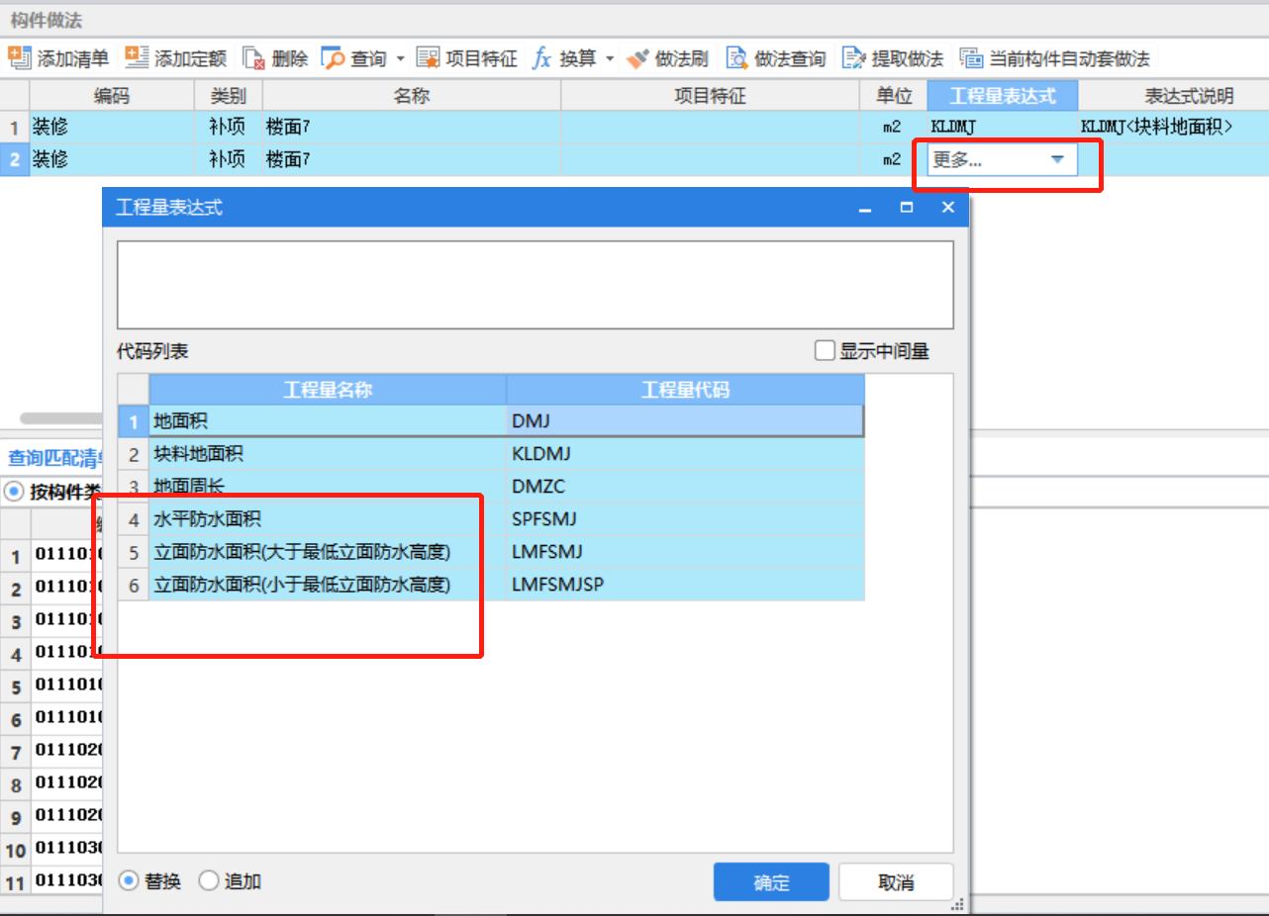
Task: Click the 确定 button
Action: (x=771, y=882)
